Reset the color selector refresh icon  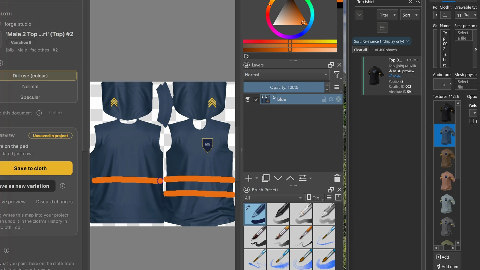pyautogui.click(x=246, y=56)
